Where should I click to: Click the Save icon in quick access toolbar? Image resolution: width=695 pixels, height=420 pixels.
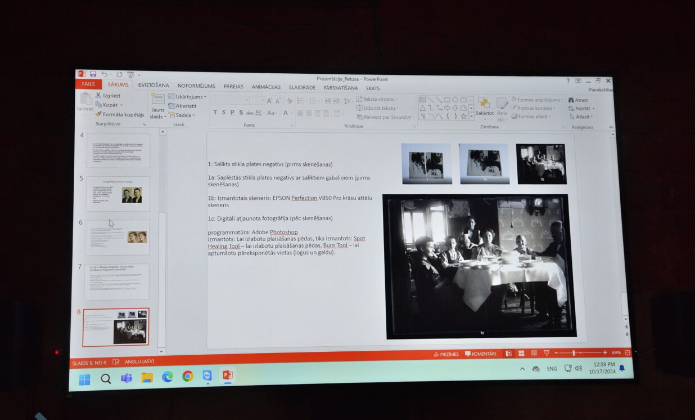93,74
